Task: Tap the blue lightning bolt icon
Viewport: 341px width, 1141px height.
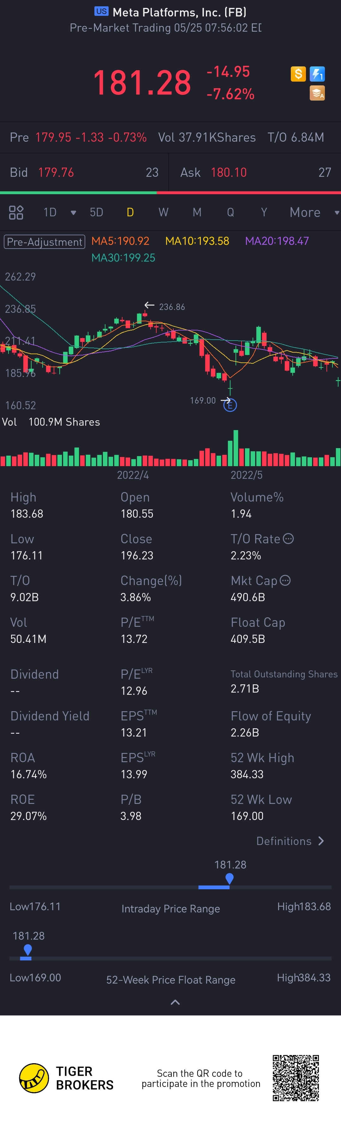Action: click(317, 74)
